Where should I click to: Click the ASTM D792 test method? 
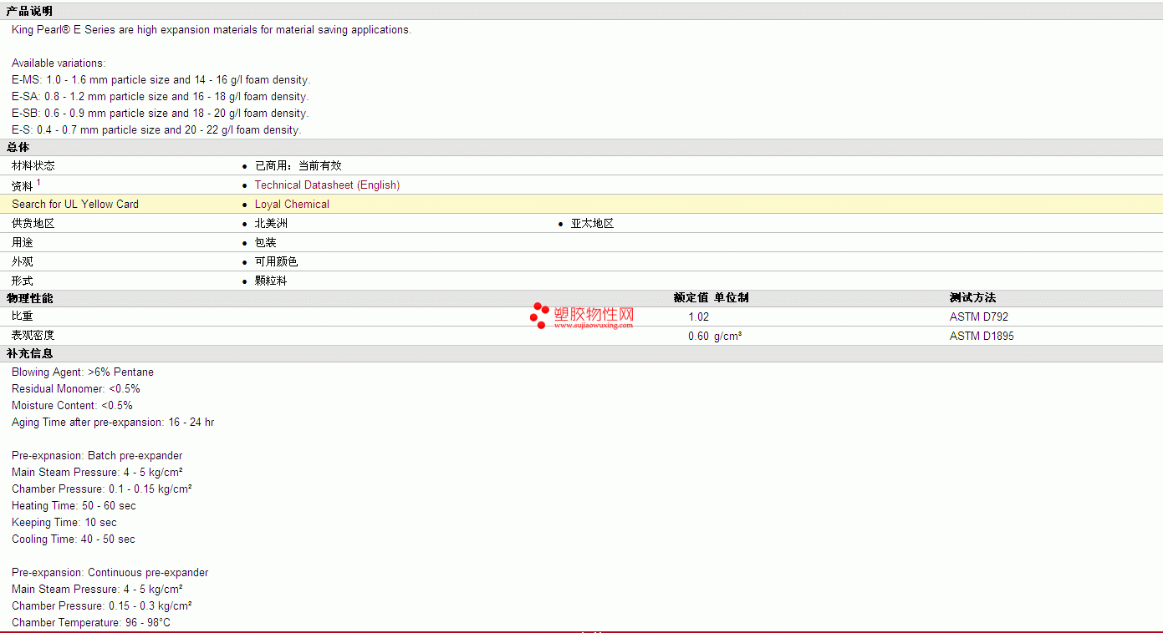coord(979,316)
